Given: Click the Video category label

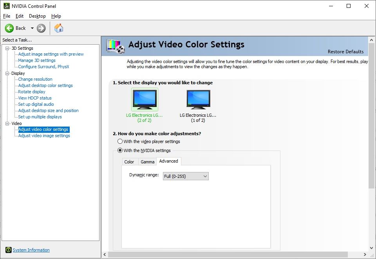Looking at the screenshot, I should (16, 123).
